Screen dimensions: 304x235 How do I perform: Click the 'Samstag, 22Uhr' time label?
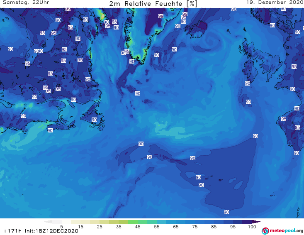click(x=26, y=2)
